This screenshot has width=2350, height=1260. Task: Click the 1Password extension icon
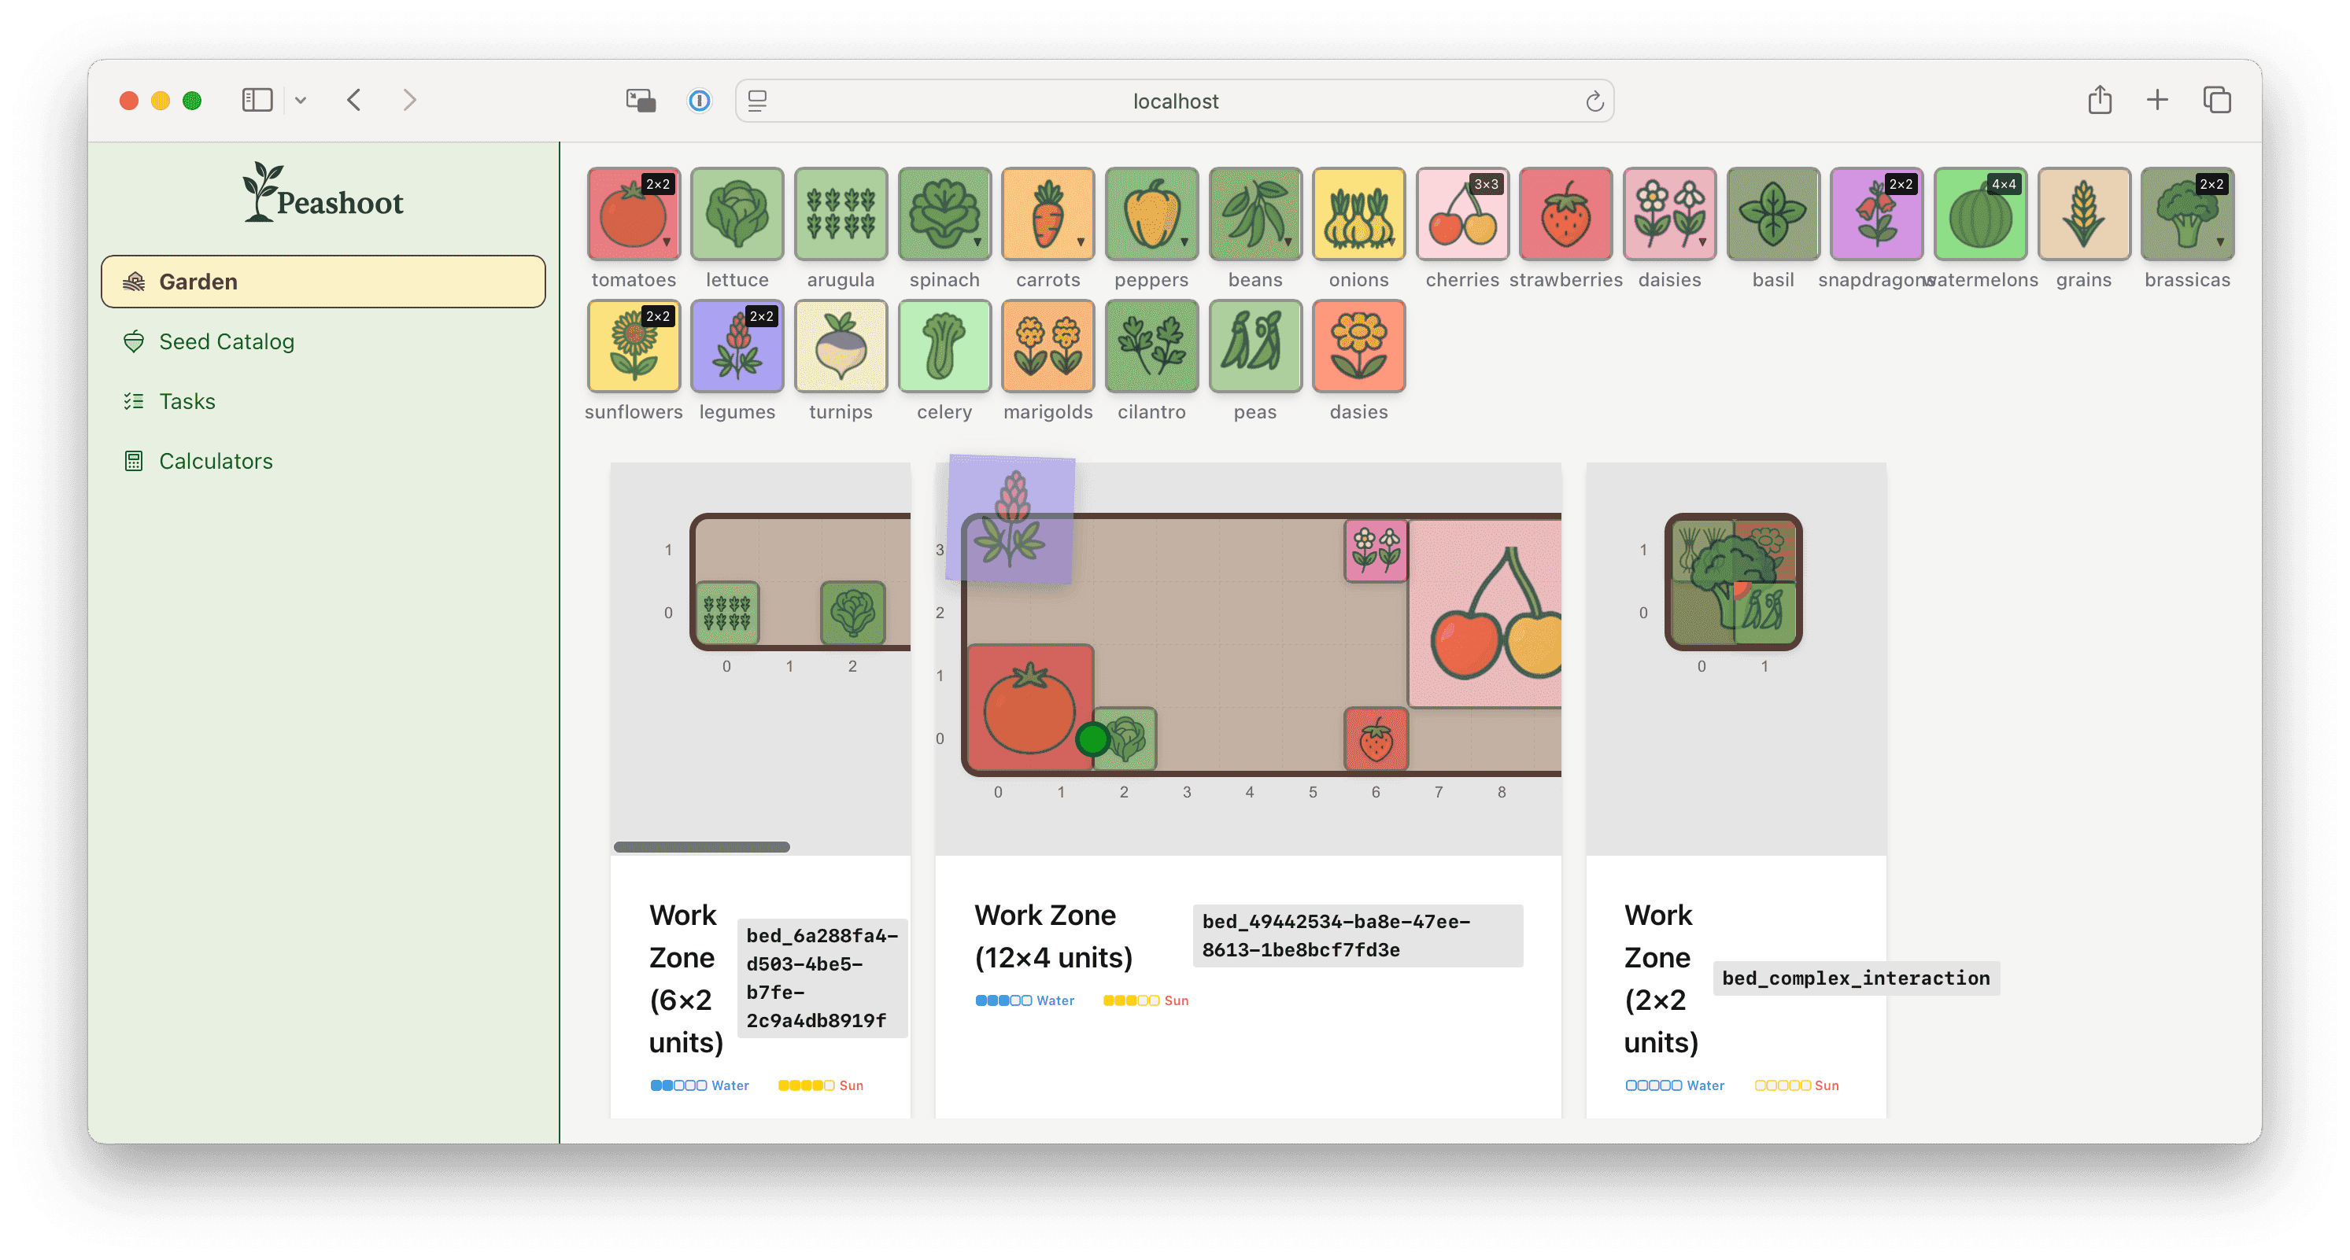tap(699, 101)
